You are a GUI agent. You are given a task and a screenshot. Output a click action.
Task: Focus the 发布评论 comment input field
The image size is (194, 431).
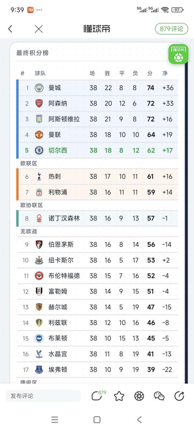pos(43,396)
